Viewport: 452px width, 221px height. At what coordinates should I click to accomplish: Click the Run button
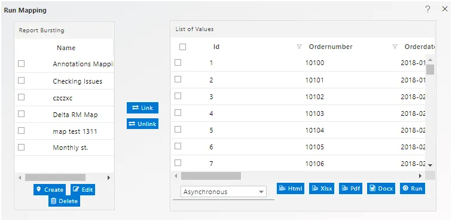[x=413, y=188]
